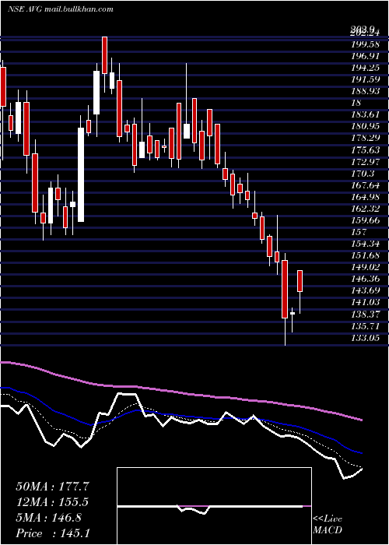Click the topmost red candle near 202

click(x=104, y=55)
